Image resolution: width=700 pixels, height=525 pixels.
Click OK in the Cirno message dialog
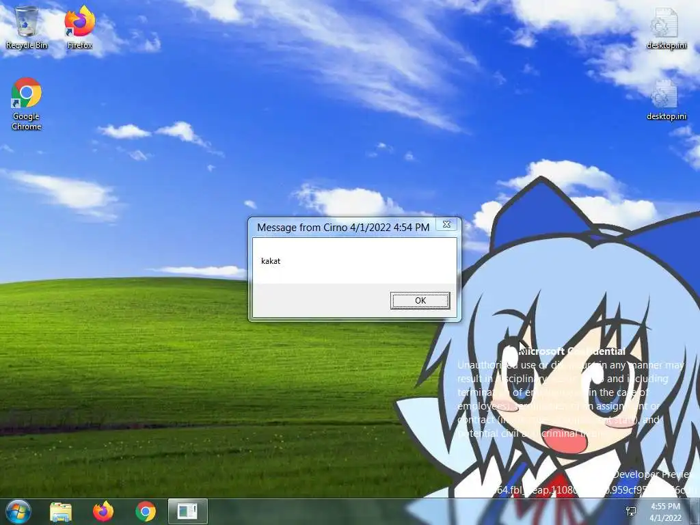(420, 301)
